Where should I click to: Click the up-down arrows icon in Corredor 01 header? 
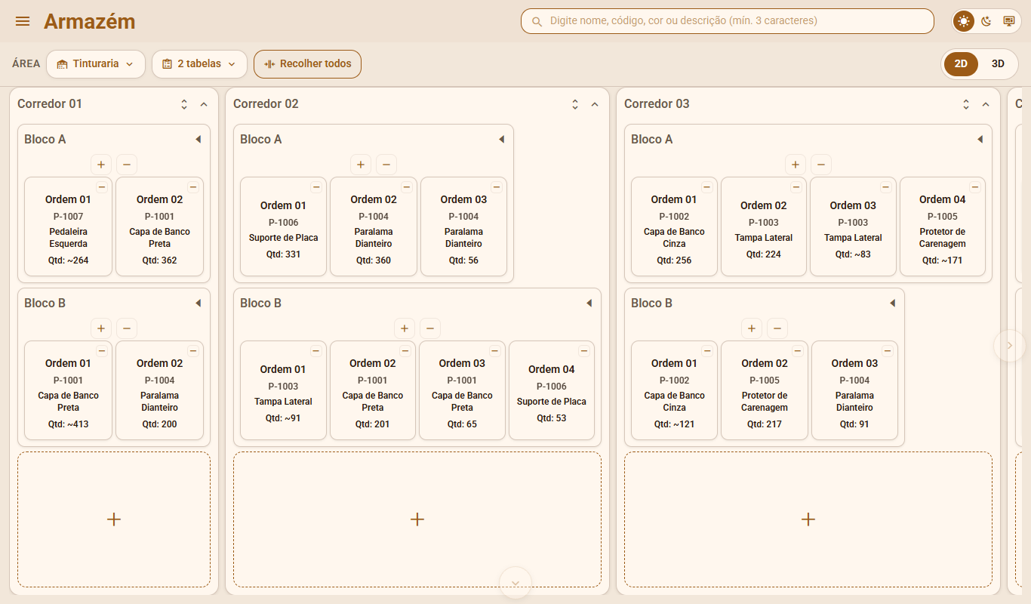click(184, 104)
